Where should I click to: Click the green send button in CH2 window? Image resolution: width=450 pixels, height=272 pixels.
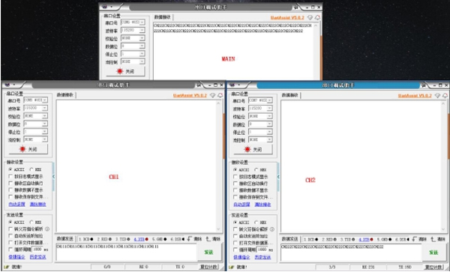(433, 253)
